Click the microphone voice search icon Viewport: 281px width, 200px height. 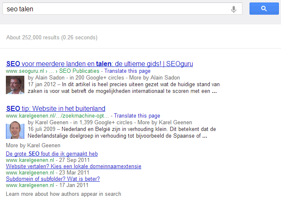point(234,9)
